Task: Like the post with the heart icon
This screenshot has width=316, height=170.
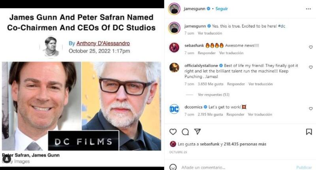Action: coord(173,132)
